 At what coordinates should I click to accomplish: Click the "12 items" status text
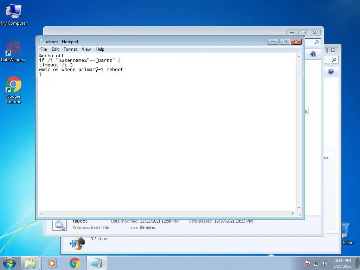[99, 239]
